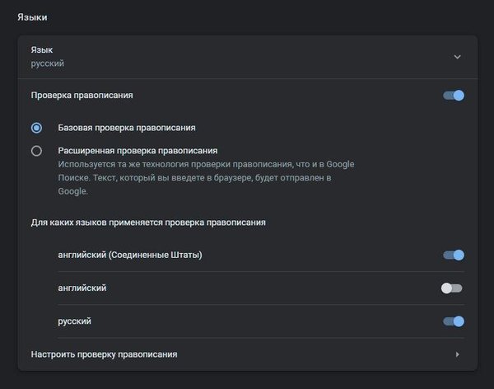Select Расширенная проверка правописания radio button
Viewport: 494px width, 389px height.
(36, 151)
